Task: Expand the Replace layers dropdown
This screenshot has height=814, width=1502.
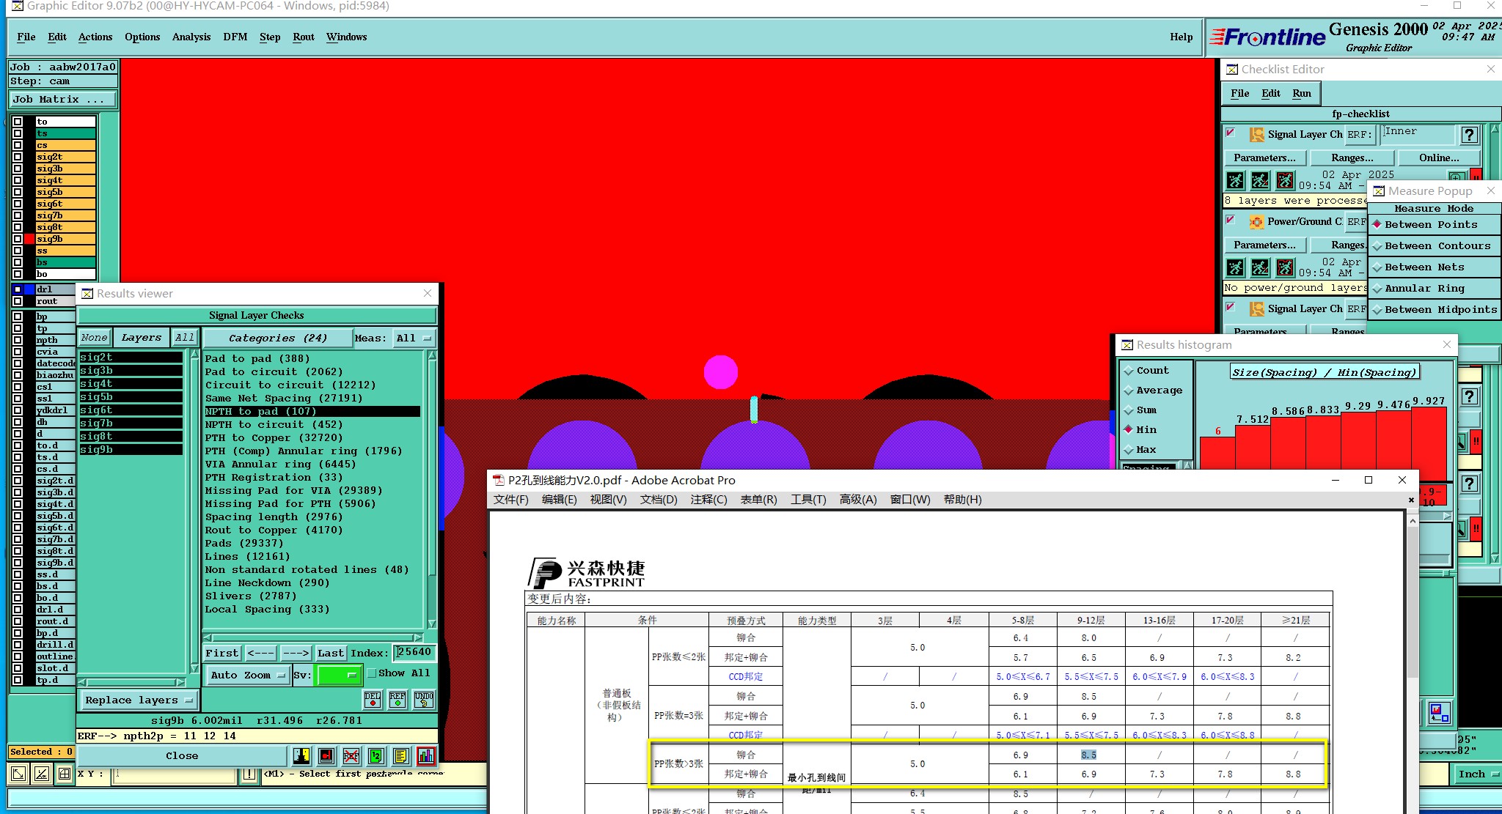Action: [x=138, y=700]
